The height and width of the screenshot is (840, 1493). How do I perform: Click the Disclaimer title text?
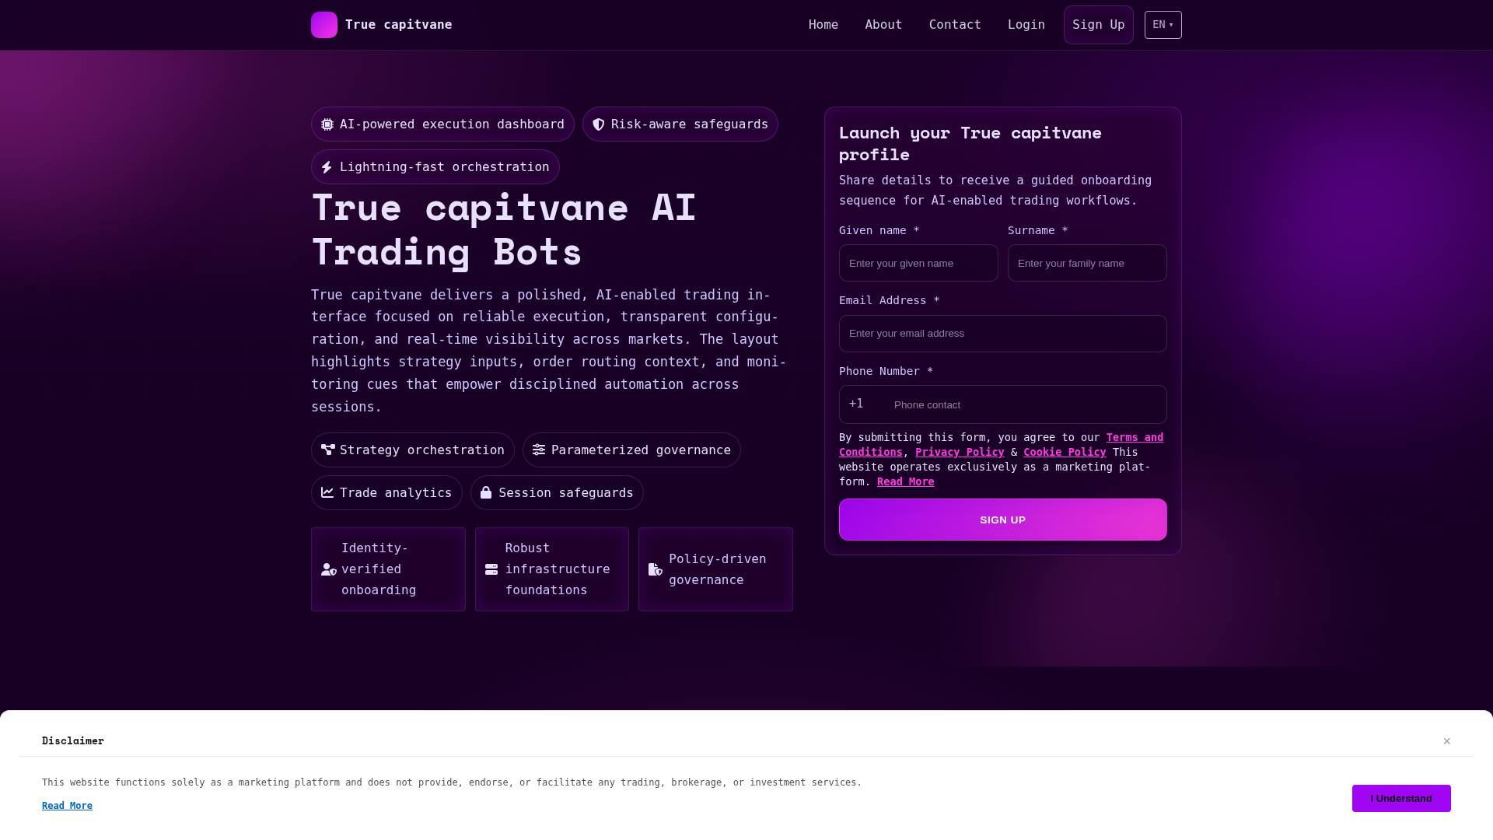(x=73, y=740)
